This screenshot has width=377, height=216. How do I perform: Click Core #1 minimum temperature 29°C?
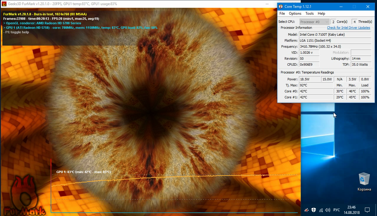[340, 97]
